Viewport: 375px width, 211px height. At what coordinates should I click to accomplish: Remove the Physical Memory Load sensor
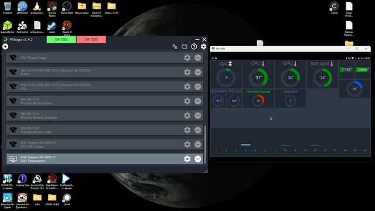(198, 130)
